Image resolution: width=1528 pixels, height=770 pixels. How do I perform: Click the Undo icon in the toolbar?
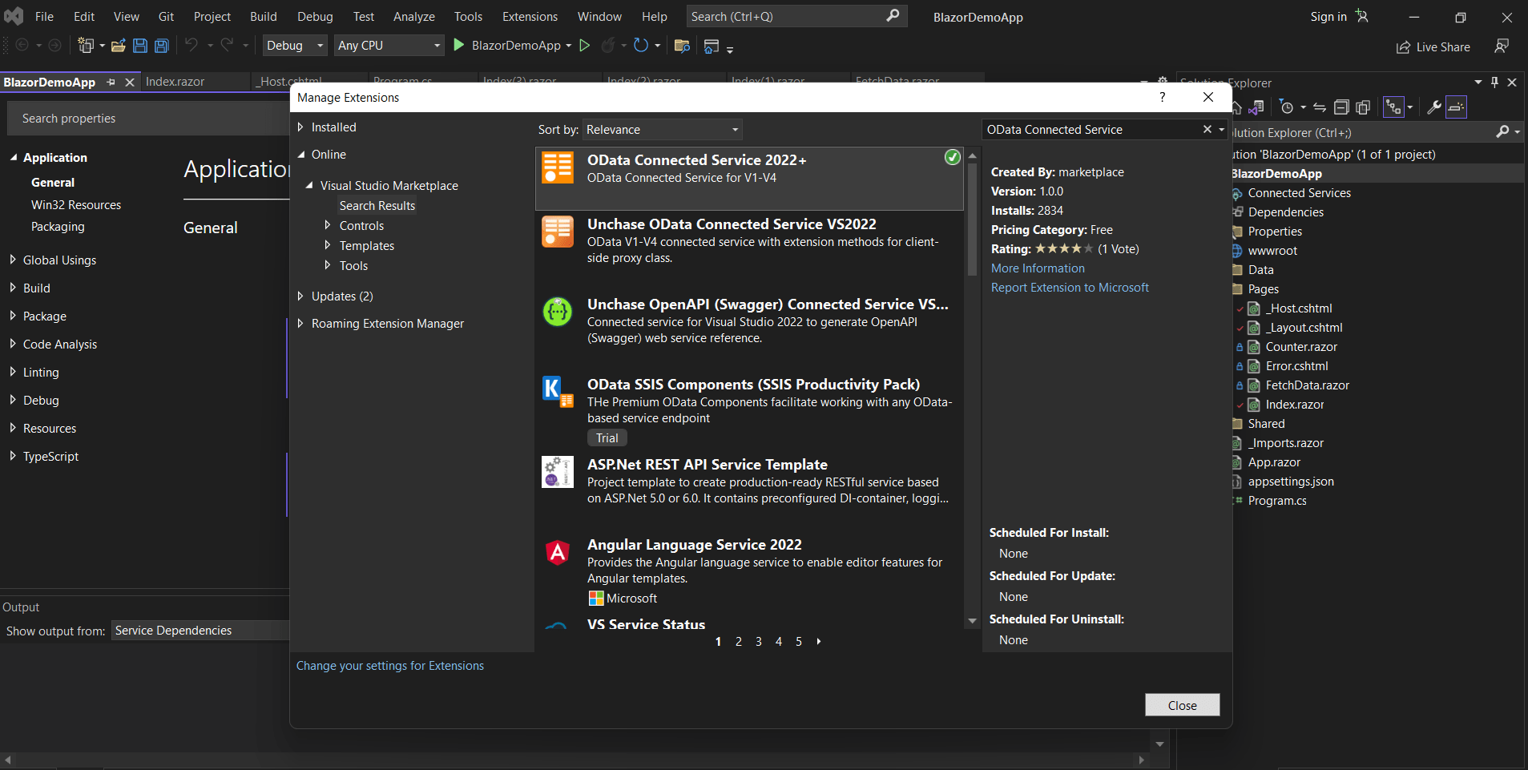[x=192, y=46]
